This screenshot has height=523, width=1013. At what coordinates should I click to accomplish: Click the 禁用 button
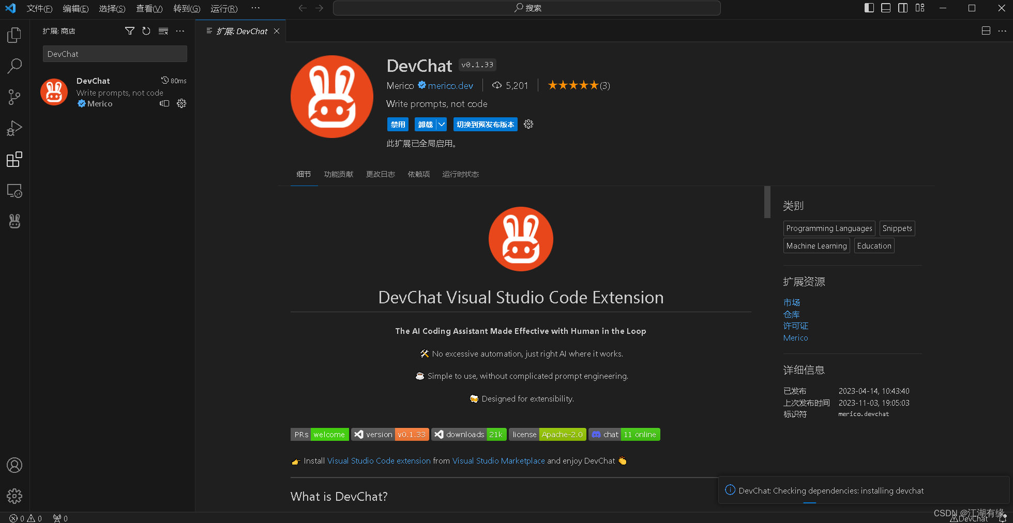tap(398, 125)
